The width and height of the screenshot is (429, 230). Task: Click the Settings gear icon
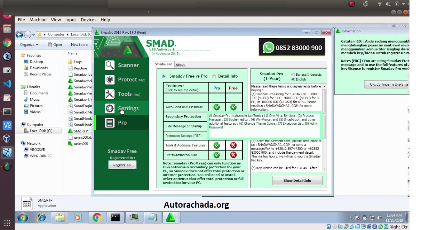110,108
